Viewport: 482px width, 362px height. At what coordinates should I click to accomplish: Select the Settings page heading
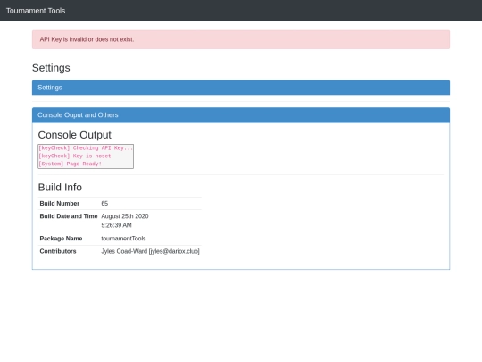point(51,68)
